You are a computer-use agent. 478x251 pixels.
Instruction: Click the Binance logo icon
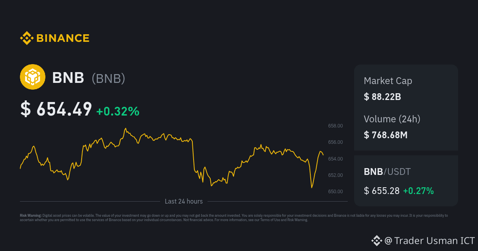[x=27, y=38]
